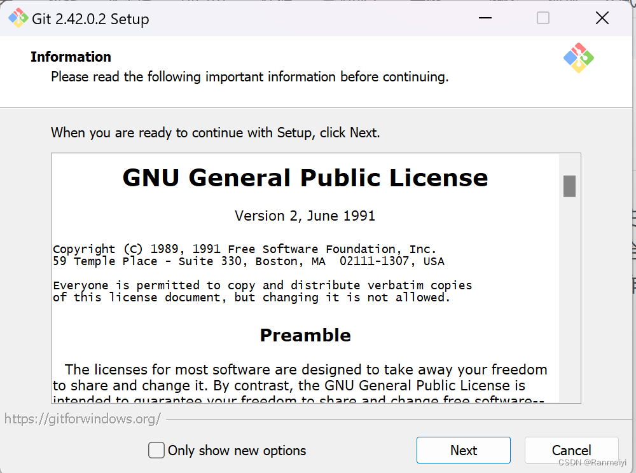Click the Information heading
This screenshot has width=636, height=473.
[x=71, y=57]
